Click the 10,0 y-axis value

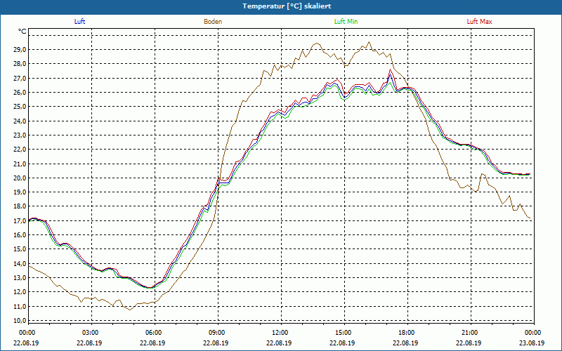point(20,320)
